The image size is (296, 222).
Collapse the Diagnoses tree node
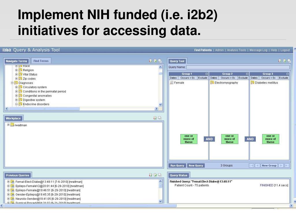click(x=12, y=83)
